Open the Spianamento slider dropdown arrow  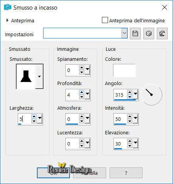(x=87, y=69)
